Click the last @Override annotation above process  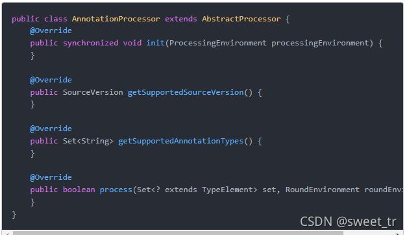tap(51, 177)
